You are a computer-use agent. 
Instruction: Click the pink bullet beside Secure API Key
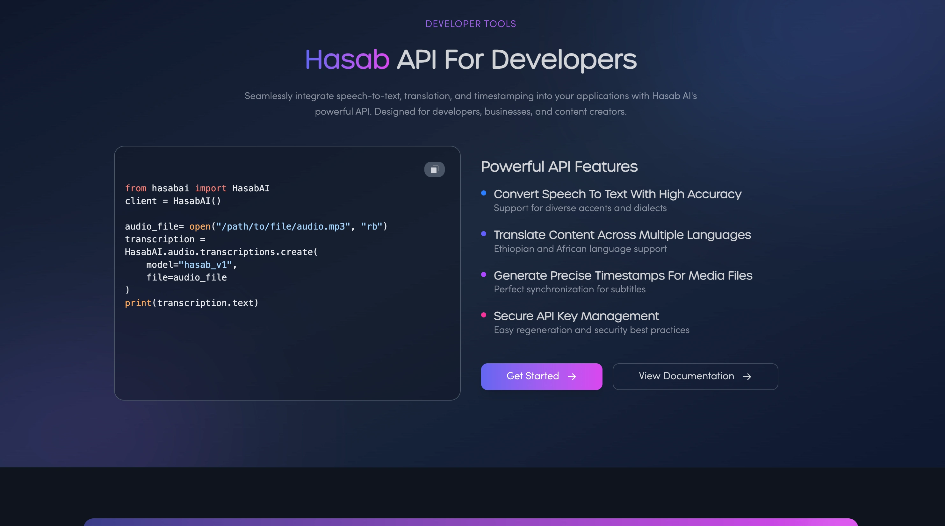pos(484,315)
